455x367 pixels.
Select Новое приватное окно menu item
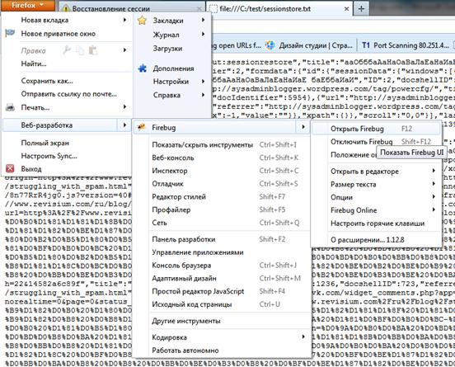[66, 34]
